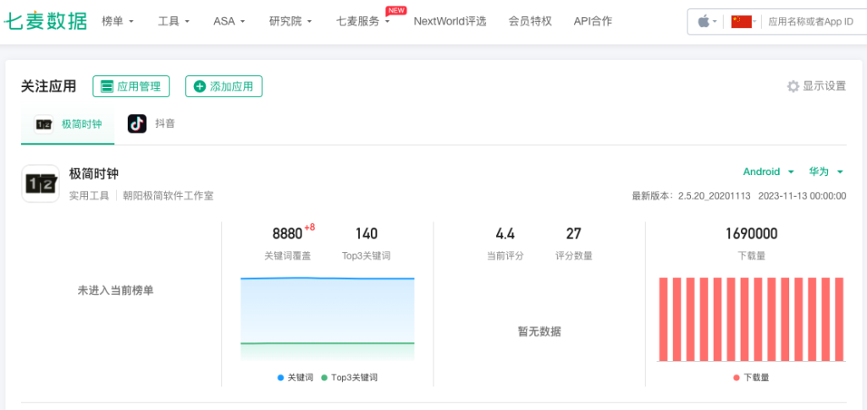Screen dimensions: 867x410
Task: Click the rating count 27
Action: (x=573, y=234)
